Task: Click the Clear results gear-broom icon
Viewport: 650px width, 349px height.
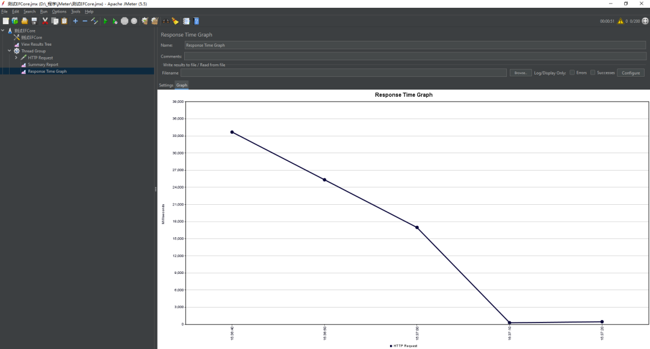Action: click(x=144, y=21)
